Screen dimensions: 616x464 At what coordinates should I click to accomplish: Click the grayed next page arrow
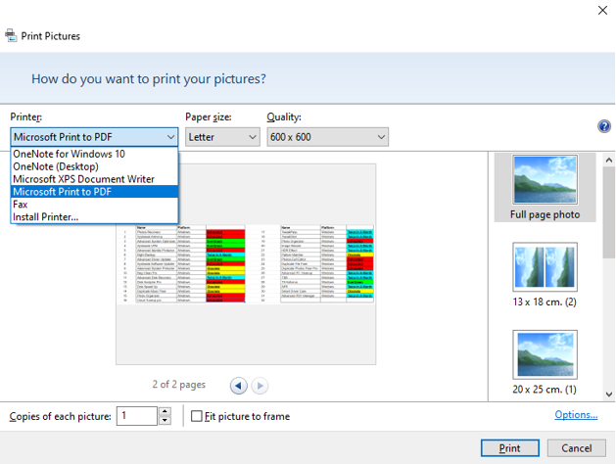coord(260,386)
